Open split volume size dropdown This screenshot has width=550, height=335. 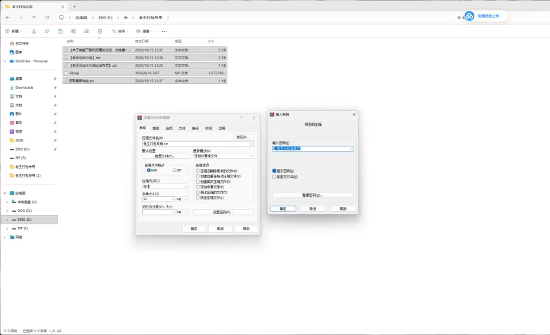[x=173, y=213]
